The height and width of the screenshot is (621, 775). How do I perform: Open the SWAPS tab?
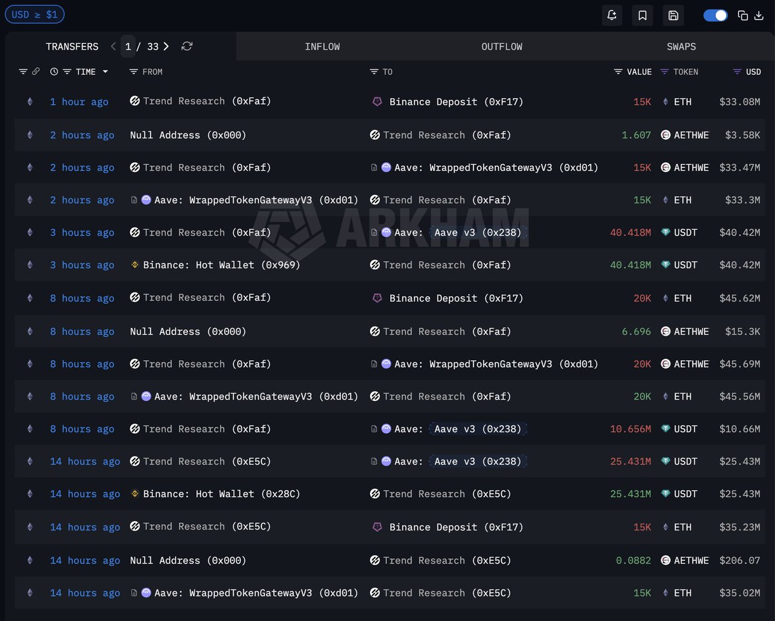pyautogui.click(x=681, y=46)
